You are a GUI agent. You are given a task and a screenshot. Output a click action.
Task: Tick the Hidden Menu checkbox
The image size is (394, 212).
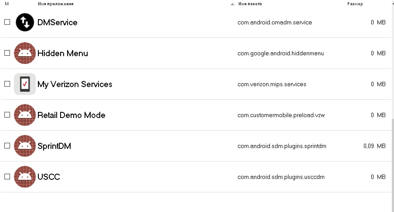tap(7, 53)
